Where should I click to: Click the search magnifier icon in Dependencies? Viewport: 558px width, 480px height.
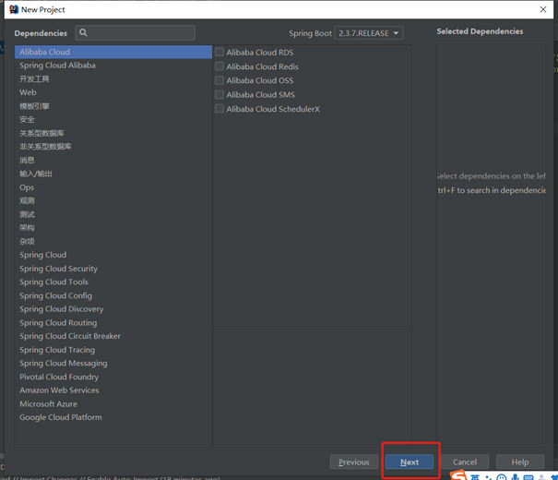point(83,32)
